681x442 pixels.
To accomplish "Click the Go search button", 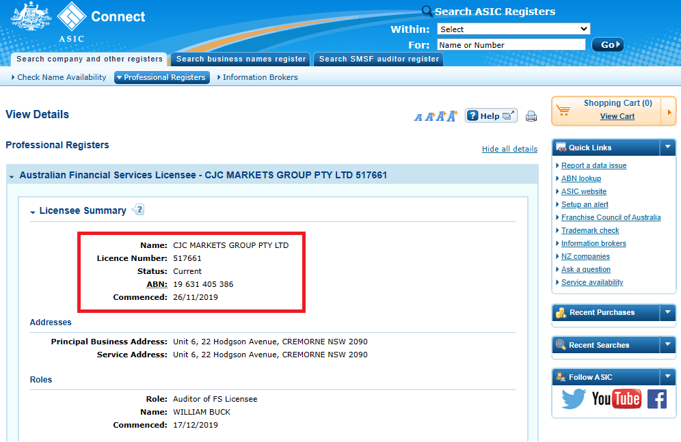I will [608, 44].
